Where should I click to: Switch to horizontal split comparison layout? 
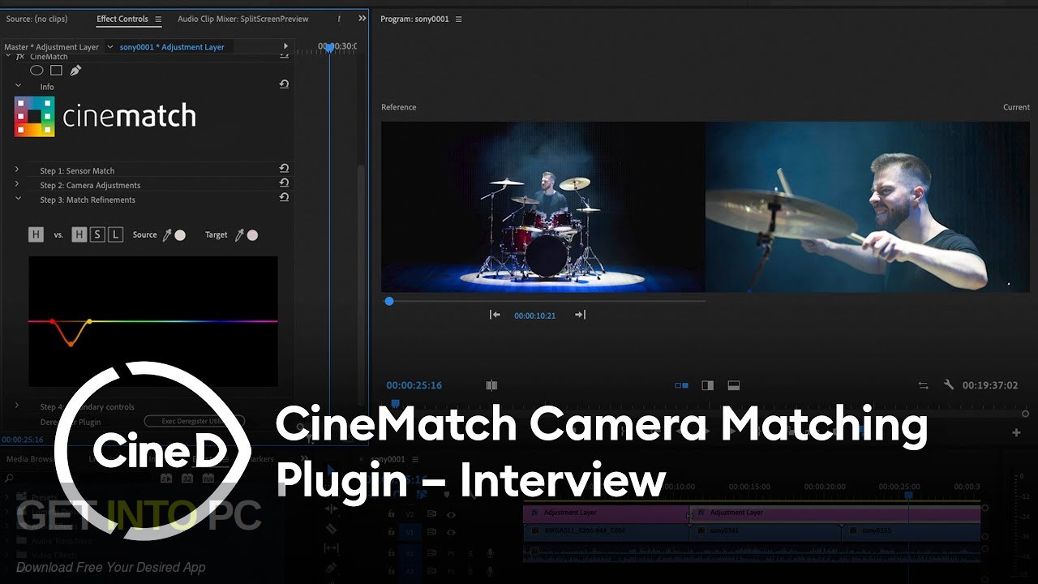pos(733,385)
